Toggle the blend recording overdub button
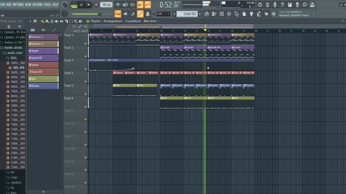Image resolution: width=346 pixels, height=194 pixels. (140, 5)
